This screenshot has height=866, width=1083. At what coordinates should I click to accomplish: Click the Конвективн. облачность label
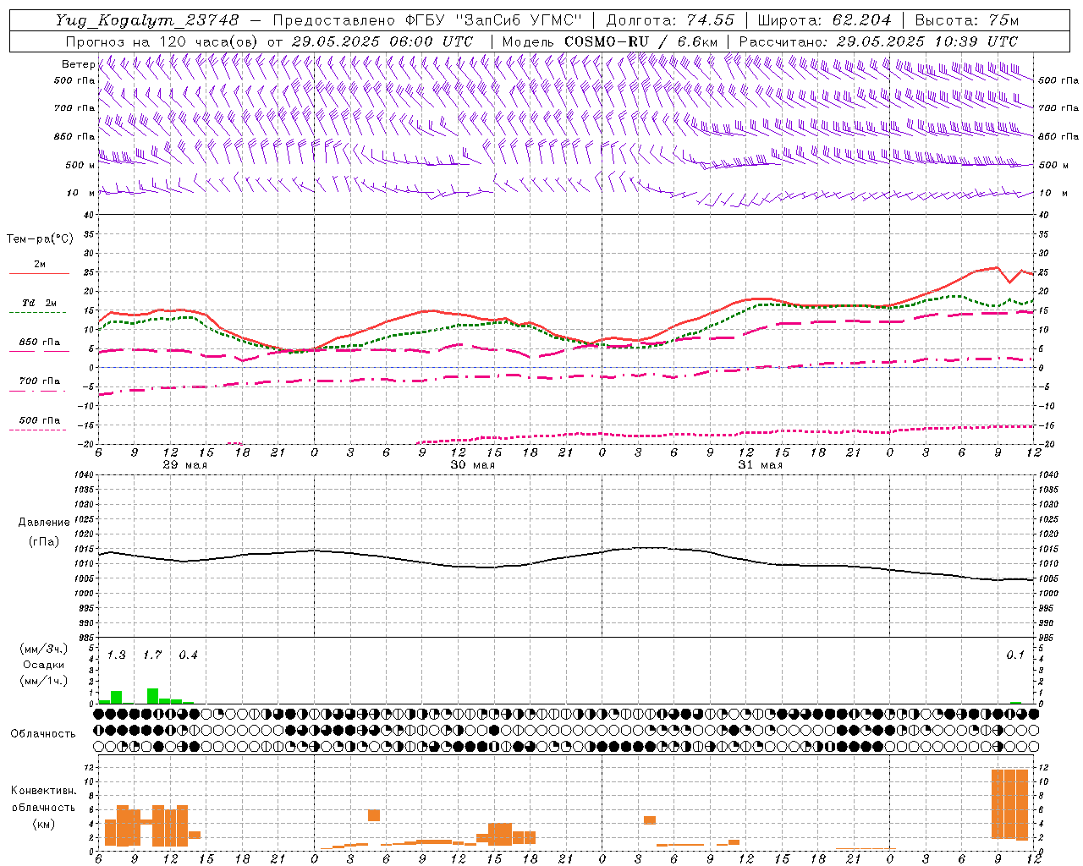pos(43,799)
